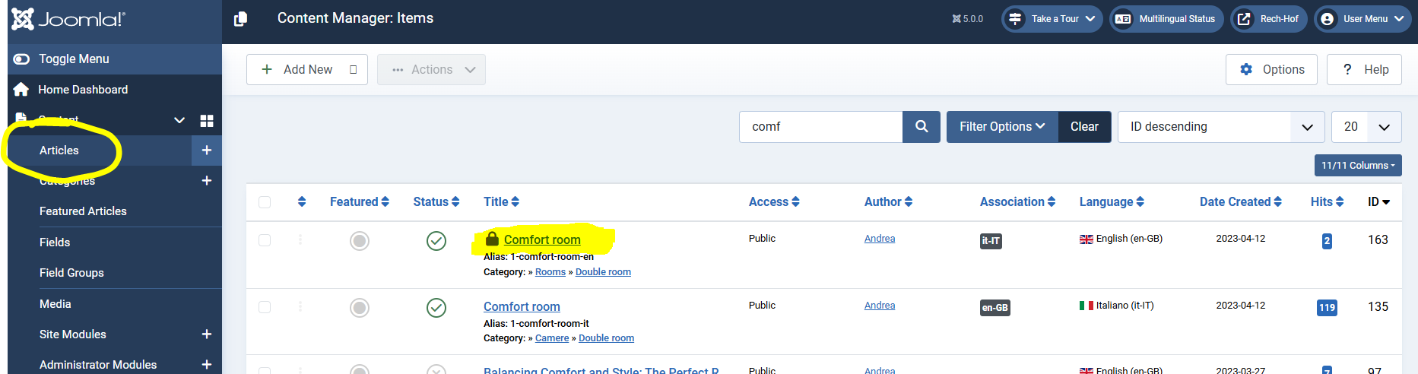
Task: Click the search magnifier button
Action: click(921, 127)
